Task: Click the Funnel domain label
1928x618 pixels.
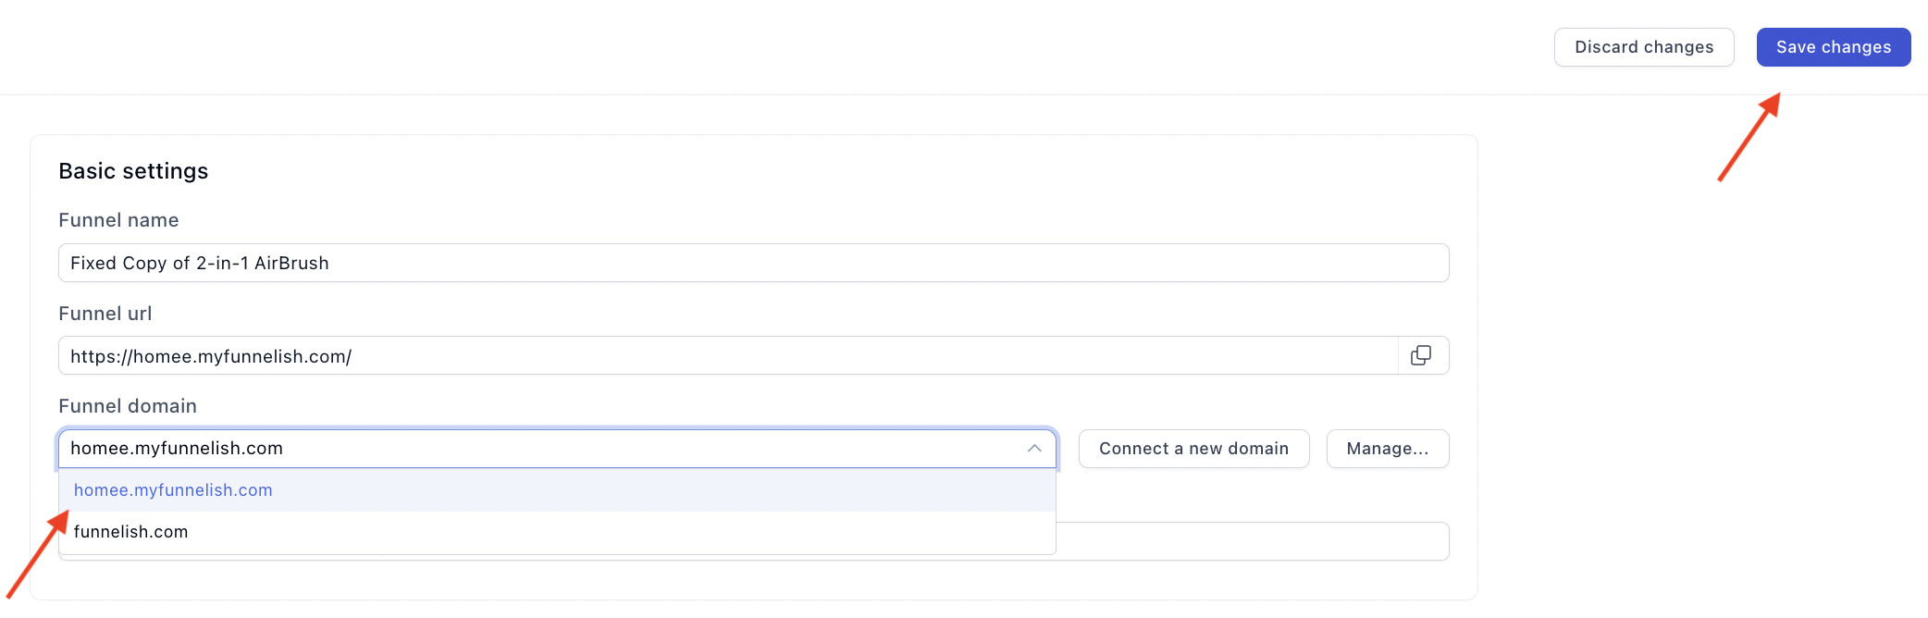Action: [x=128, y=406]
